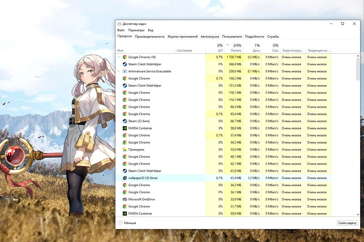Click the Chrome icon on the 118,1 МБ row
364x242 pixels.
coord(125,93)
